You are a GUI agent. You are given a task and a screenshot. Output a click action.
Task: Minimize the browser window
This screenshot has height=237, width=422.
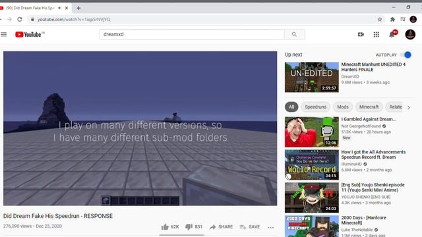point(394,7)
